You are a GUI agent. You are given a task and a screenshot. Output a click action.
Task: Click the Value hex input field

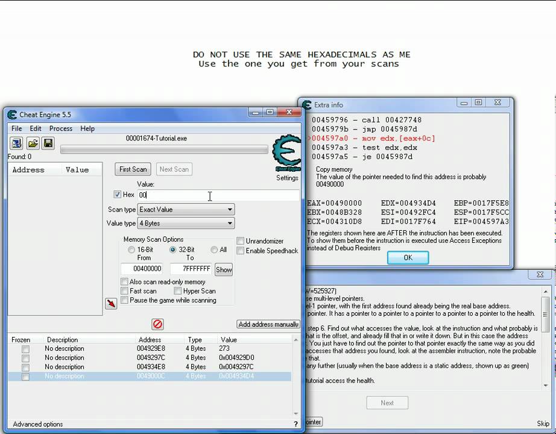(218, 195)
